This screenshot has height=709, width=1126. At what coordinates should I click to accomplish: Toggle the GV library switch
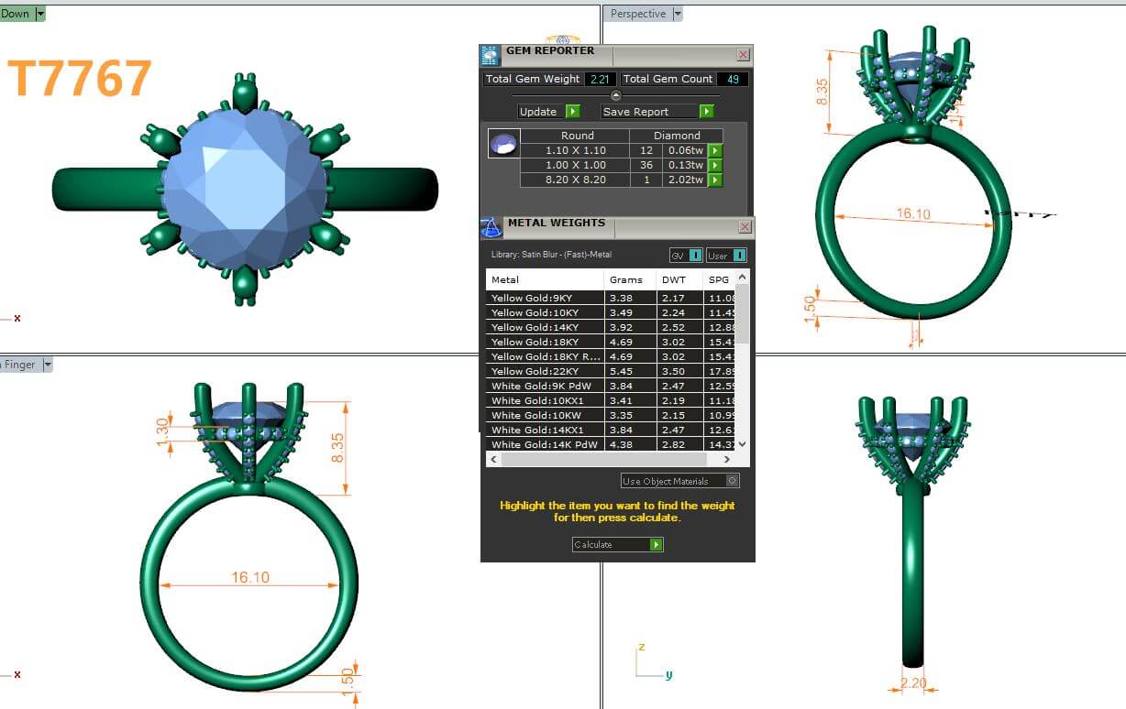[695, 256]
